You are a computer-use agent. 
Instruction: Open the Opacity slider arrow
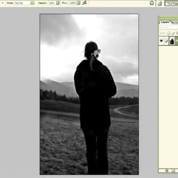coord(58,3)
